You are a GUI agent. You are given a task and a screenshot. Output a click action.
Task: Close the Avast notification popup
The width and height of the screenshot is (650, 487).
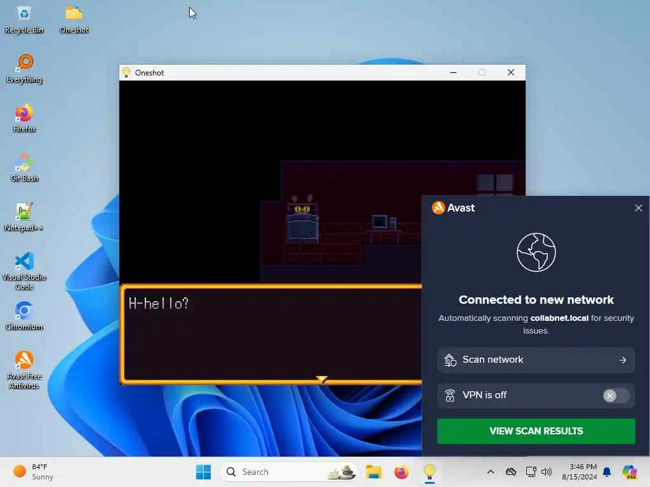(639, 208)
